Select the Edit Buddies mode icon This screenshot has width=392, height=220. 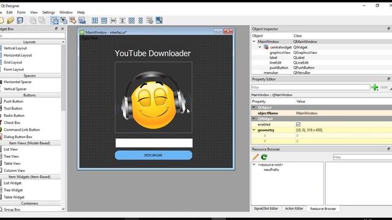coord(73,20)
